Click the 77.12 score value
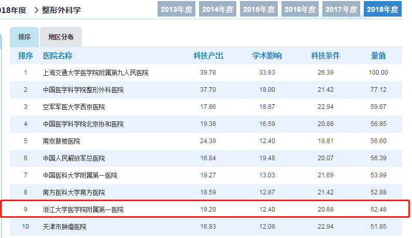Screen dimensions: 412x238 tap(378, 90)
